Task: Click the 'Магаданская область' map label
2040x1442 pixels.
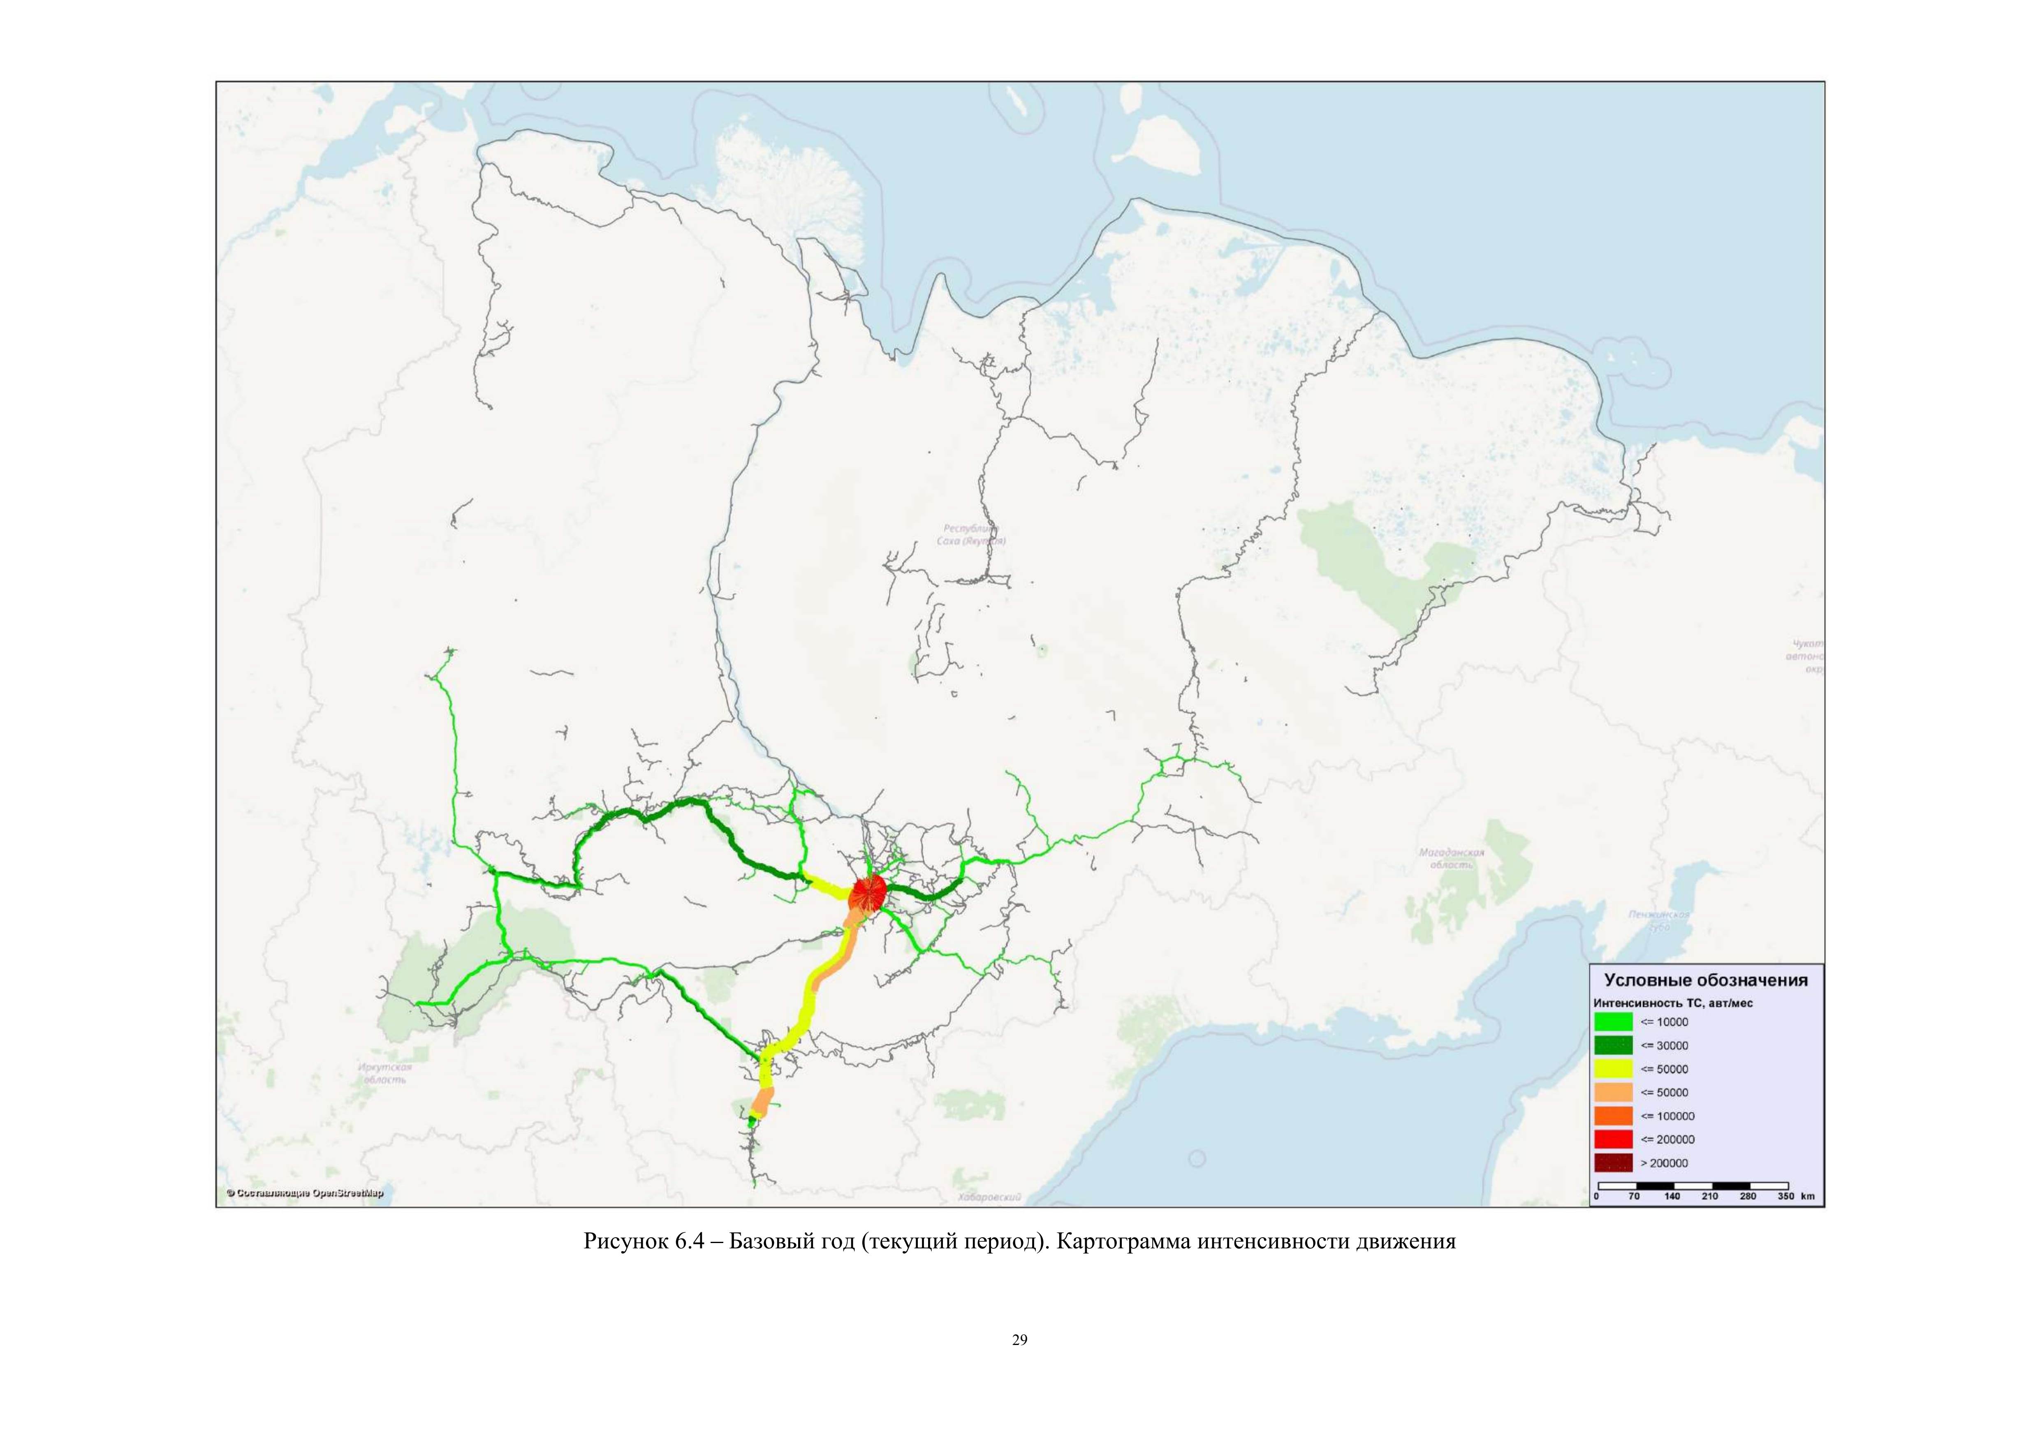Action: tap(1452, 858)
